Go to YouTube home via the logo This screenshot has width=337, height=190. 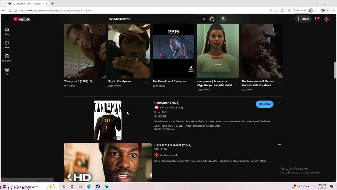tap(22, 19)
